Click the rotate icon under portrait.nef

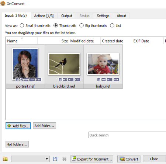click(x=21, y=79)
